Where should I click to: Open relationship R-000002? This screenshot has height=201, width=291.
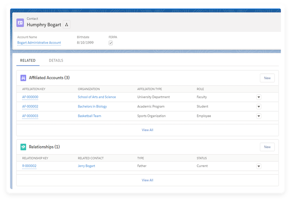pyautogui.click(x=29, y=166)
